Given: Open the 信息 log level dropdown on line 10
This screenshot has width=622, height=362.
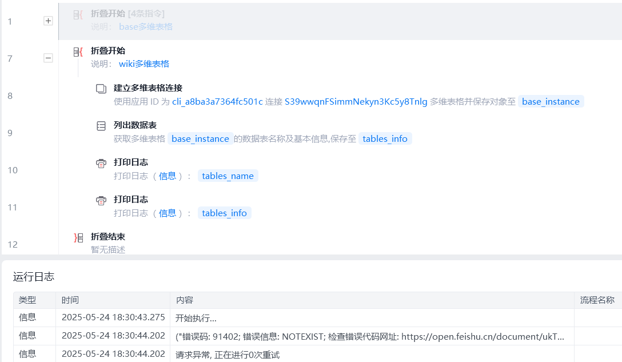Looking at the screenshot, I should coord(168,176).
